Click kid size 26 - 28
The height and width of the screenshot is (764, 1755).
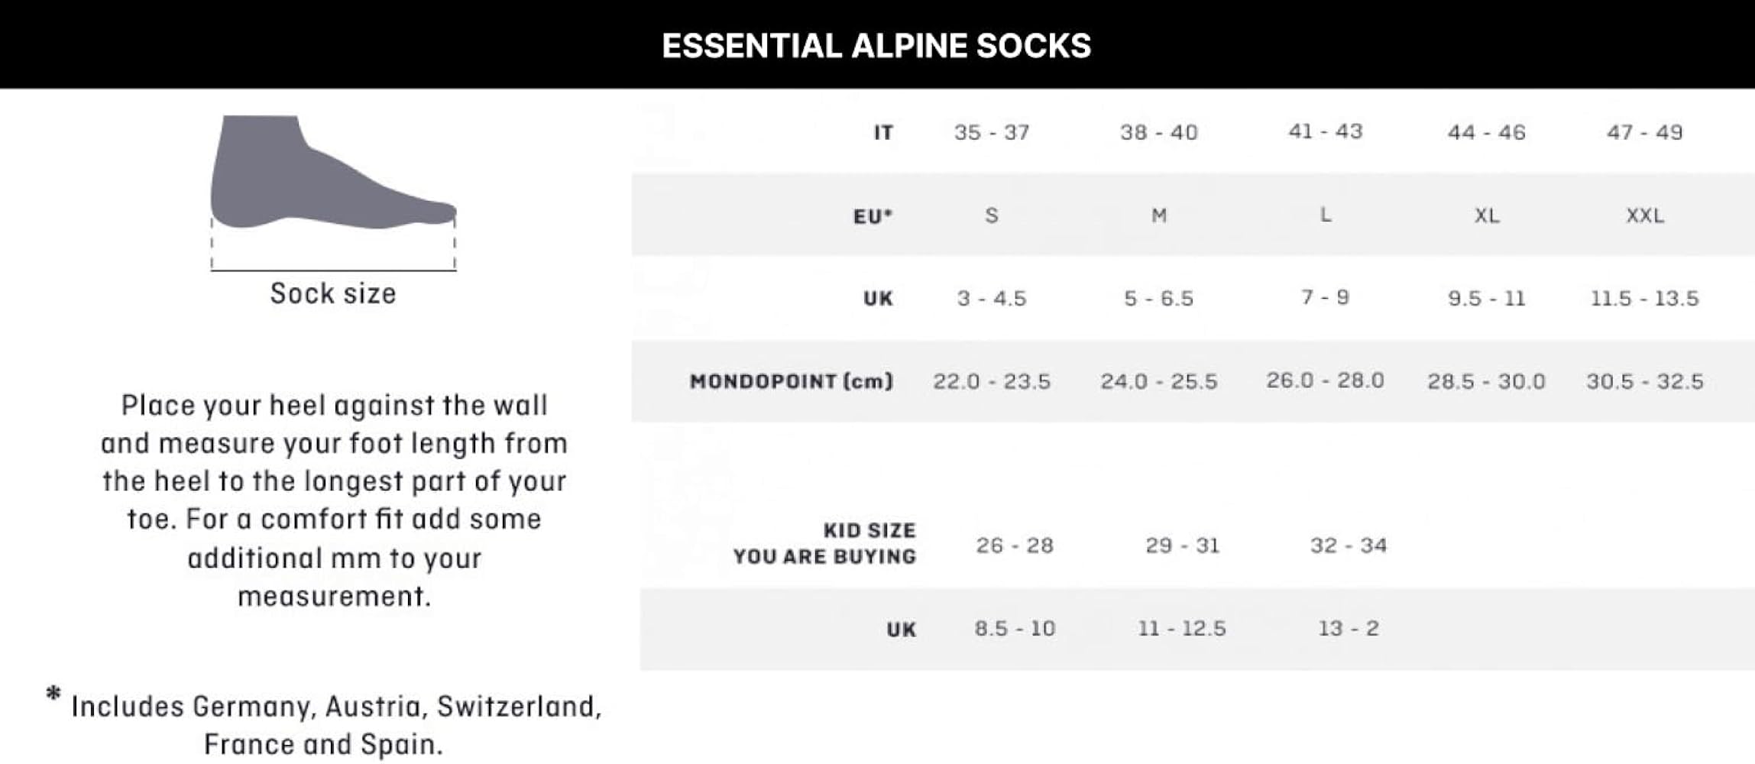click(x=1015, y=545)
